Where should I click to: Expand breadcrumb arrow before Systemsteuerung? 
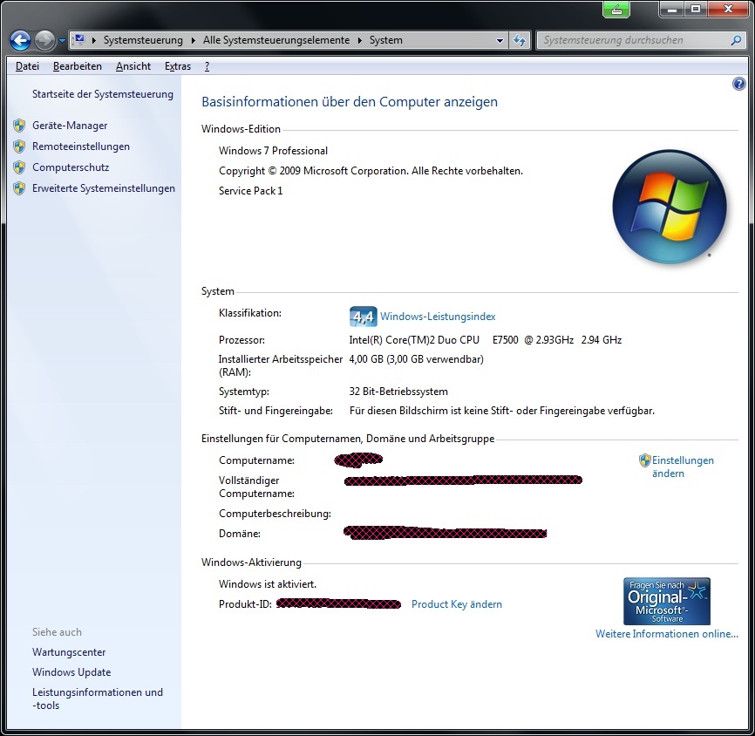[x=93, y=40]
